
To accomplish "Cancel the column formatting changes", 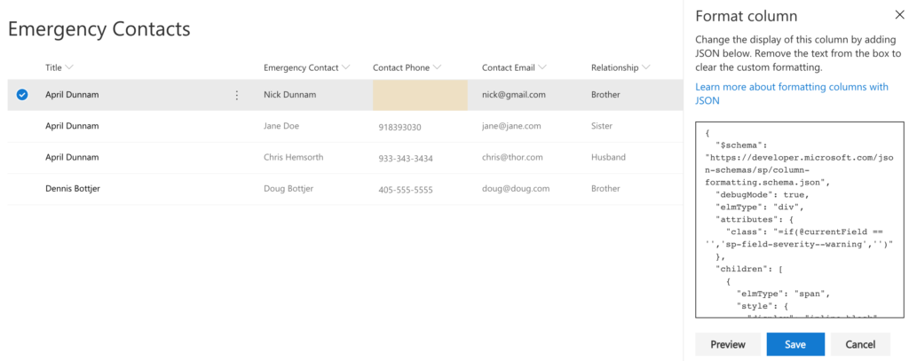I will coord(859,344).
